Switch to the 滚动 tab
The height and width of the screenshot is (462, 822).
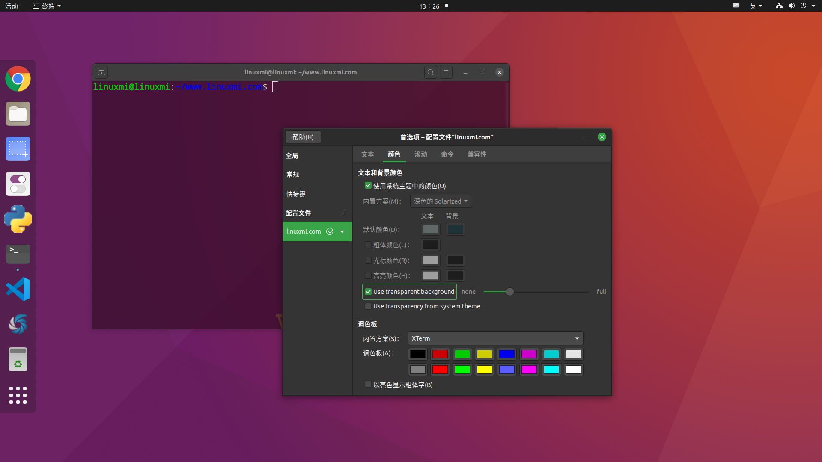(420, 154)
